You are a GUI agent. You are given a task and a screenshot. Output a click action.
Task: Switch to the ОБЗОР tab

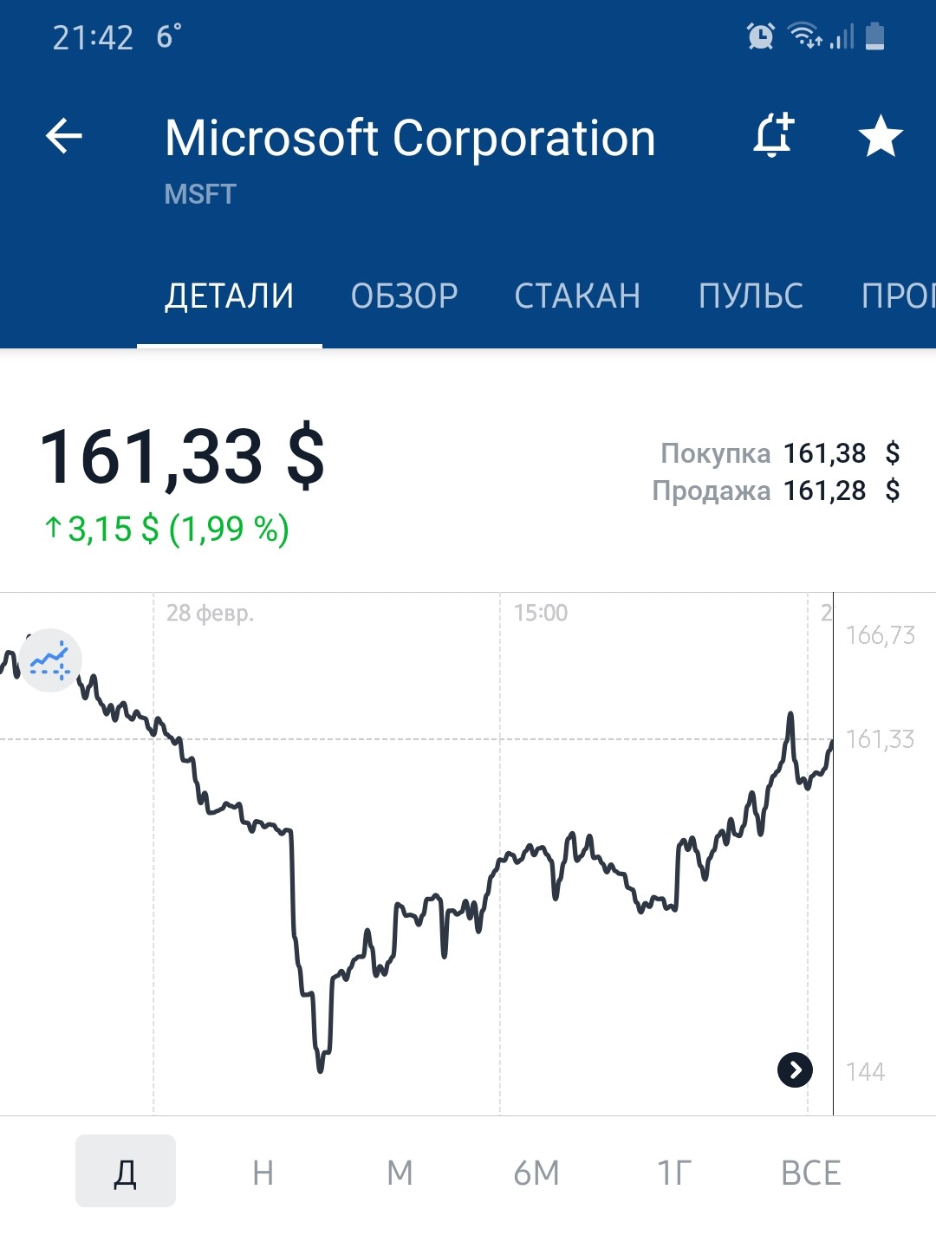point(404,296)
